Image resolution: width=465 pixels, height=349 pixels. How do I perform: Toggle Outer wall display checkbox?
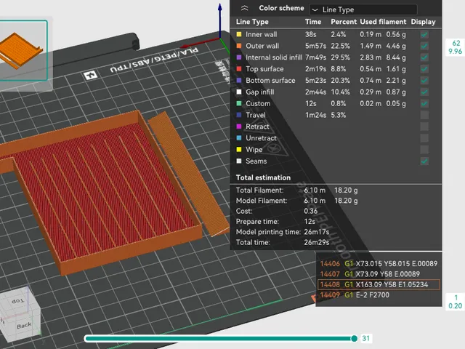pyautogui.click(x=424, y=46)
